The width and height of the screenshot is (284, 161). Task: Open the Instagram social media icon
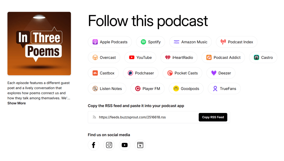[109, 145]
